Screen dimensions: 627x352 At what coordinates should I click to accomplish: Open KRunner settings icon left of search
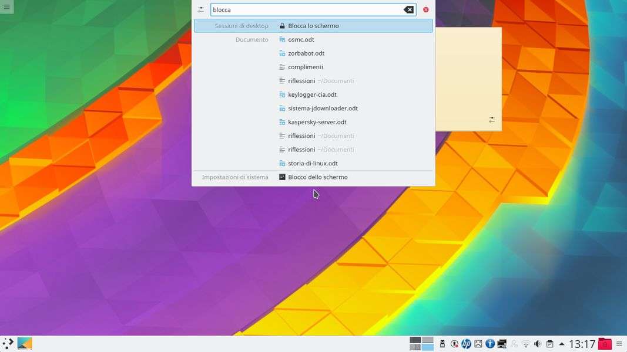tap(201, 10)
